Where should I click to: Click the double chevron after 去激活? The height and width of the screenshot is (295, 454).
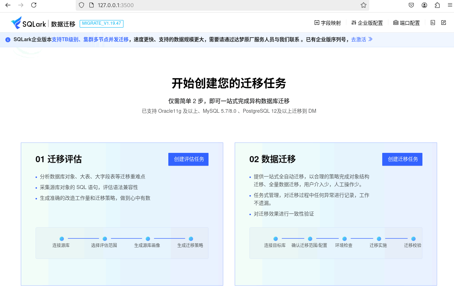click(370, 39)
